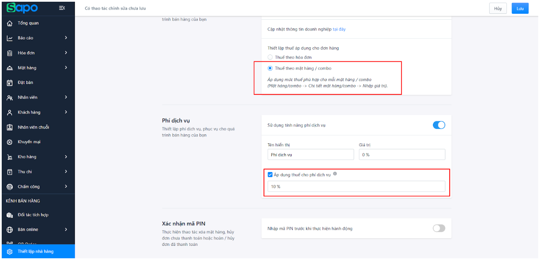Image resolution: width=540 pixels, height=260 pixels.
Task: Enable the Nhập mã PIN toggle switch
Action: click(439, 228)
